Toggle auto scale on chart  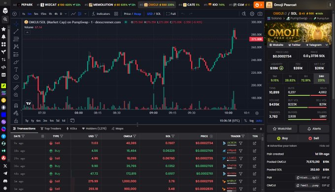pyautogui.click(x=259, y=121)
